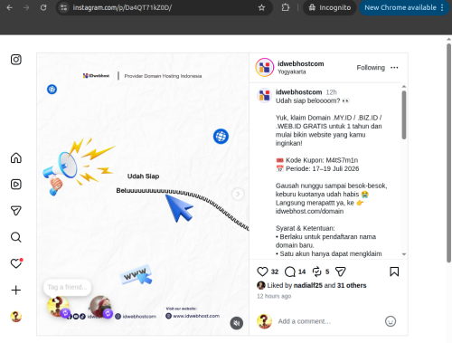Click the Incognito indicator

[x=330, y=7]
